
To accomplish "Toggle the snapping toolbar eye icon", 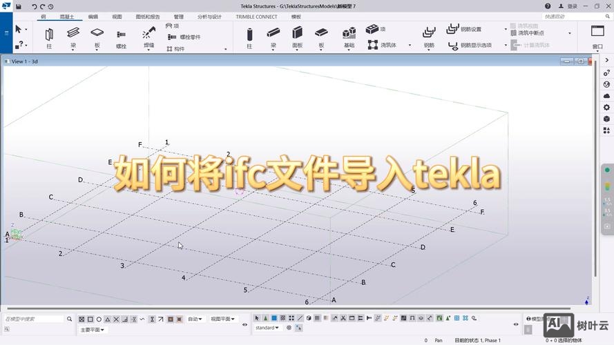I will [x=244, y=324].
